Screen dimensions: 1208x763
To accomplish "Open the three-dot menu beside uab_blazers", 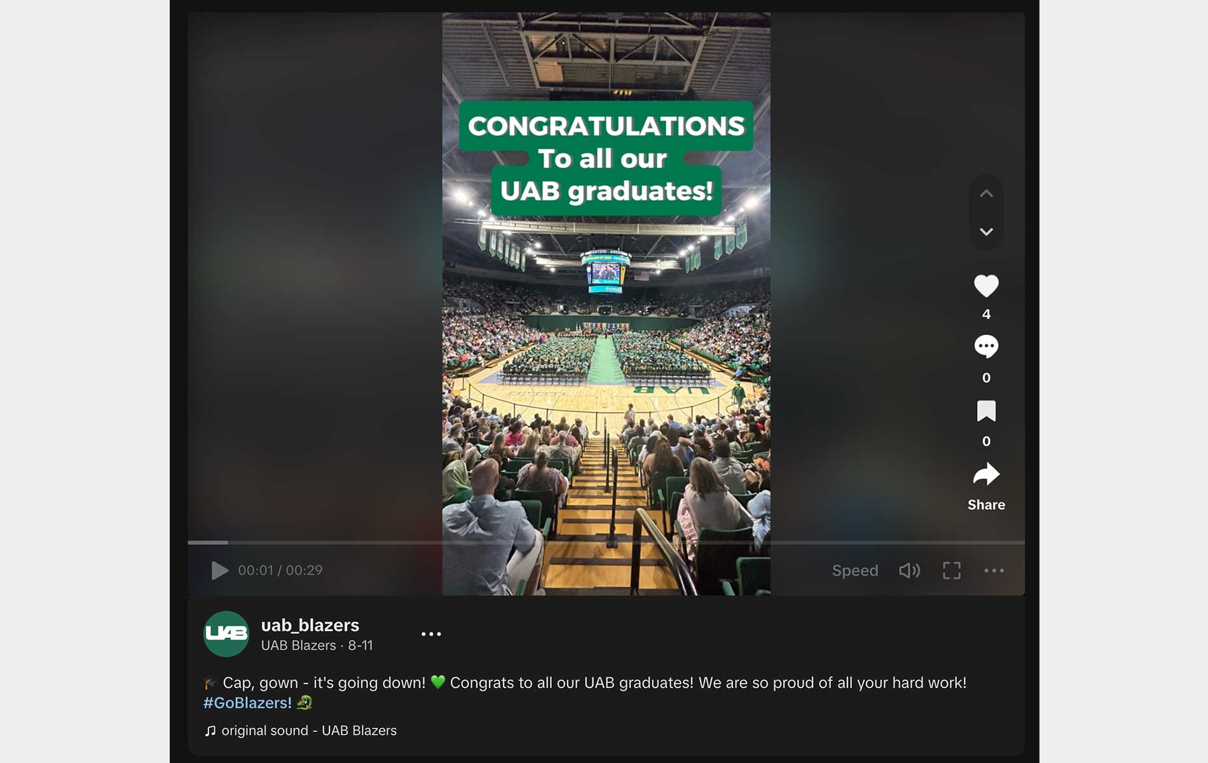I will [x=431, y=634].
